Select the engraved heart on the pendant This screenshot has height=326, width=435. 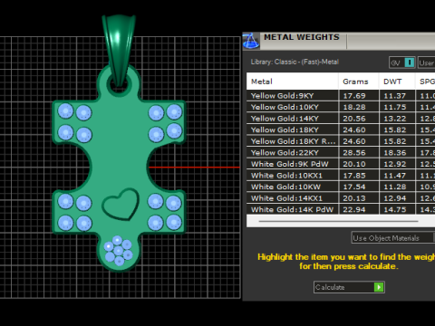pyautogui.click(x=121, y=205)
